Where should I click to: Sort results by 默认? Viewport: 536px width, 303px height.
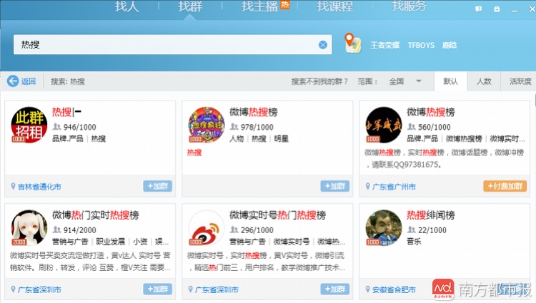point(450,81)
